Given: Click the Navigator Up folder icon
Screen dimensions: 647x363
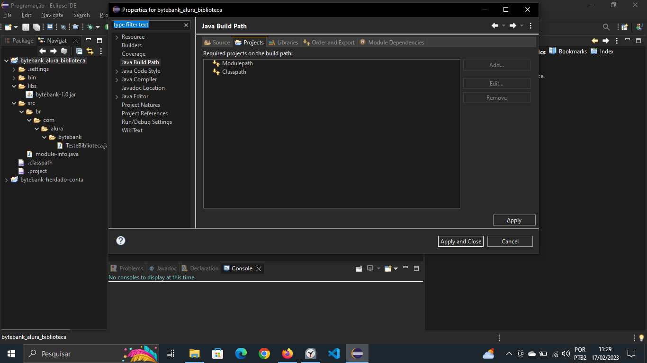Looking at the screenshot, I should [64, 51].
